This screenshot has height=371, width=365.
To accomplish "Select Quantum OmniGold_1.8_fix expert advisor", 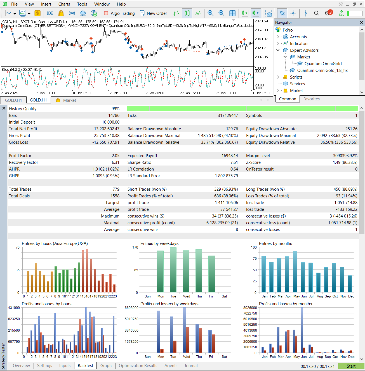I will pos(322,70).
